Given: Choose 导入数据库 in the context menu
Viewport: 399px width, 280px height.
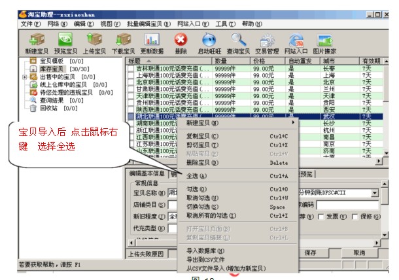Looking at the screenshot, I should click(x=238, y=251).
